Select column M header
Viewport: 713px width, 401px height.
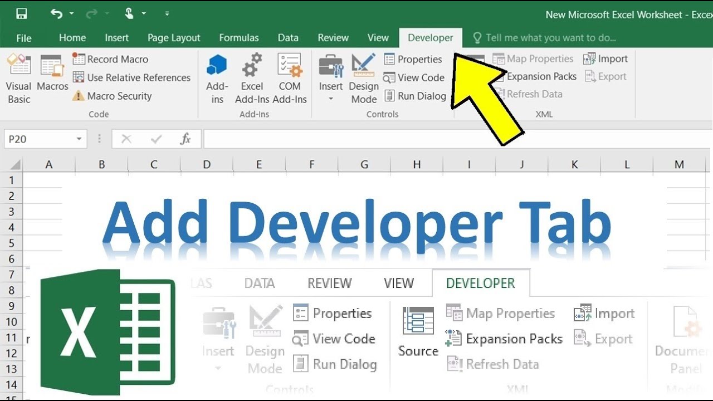679,164
